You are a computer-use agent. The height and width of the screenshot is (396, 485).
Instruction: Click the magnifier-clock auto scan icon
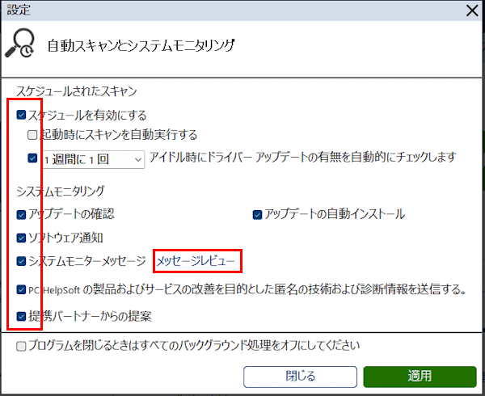coord(19,44)
